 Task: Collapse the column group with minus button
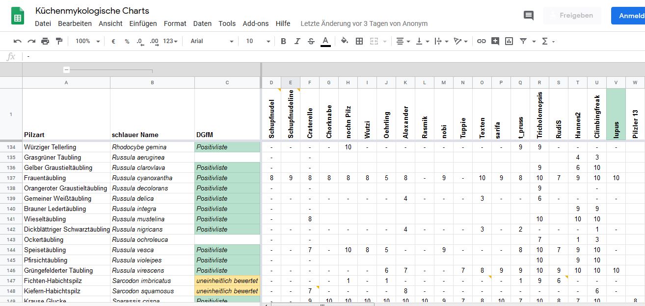click(67, 70)
